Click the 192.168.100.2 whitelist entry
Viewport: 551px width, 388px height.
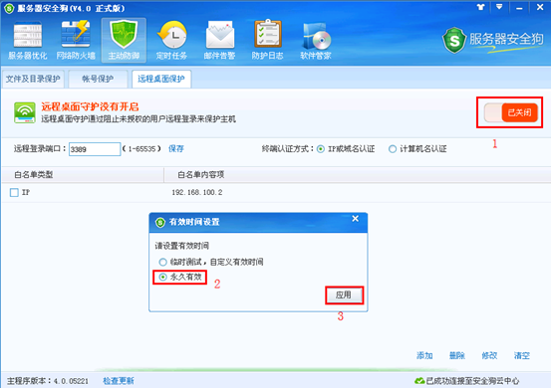coord(197,192)
